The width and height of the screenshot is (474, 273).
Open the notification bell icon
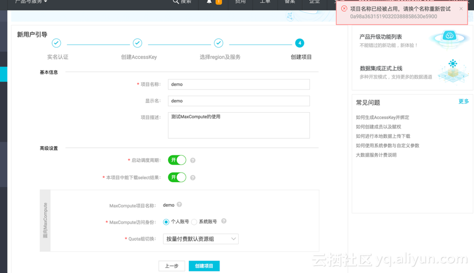209,2
